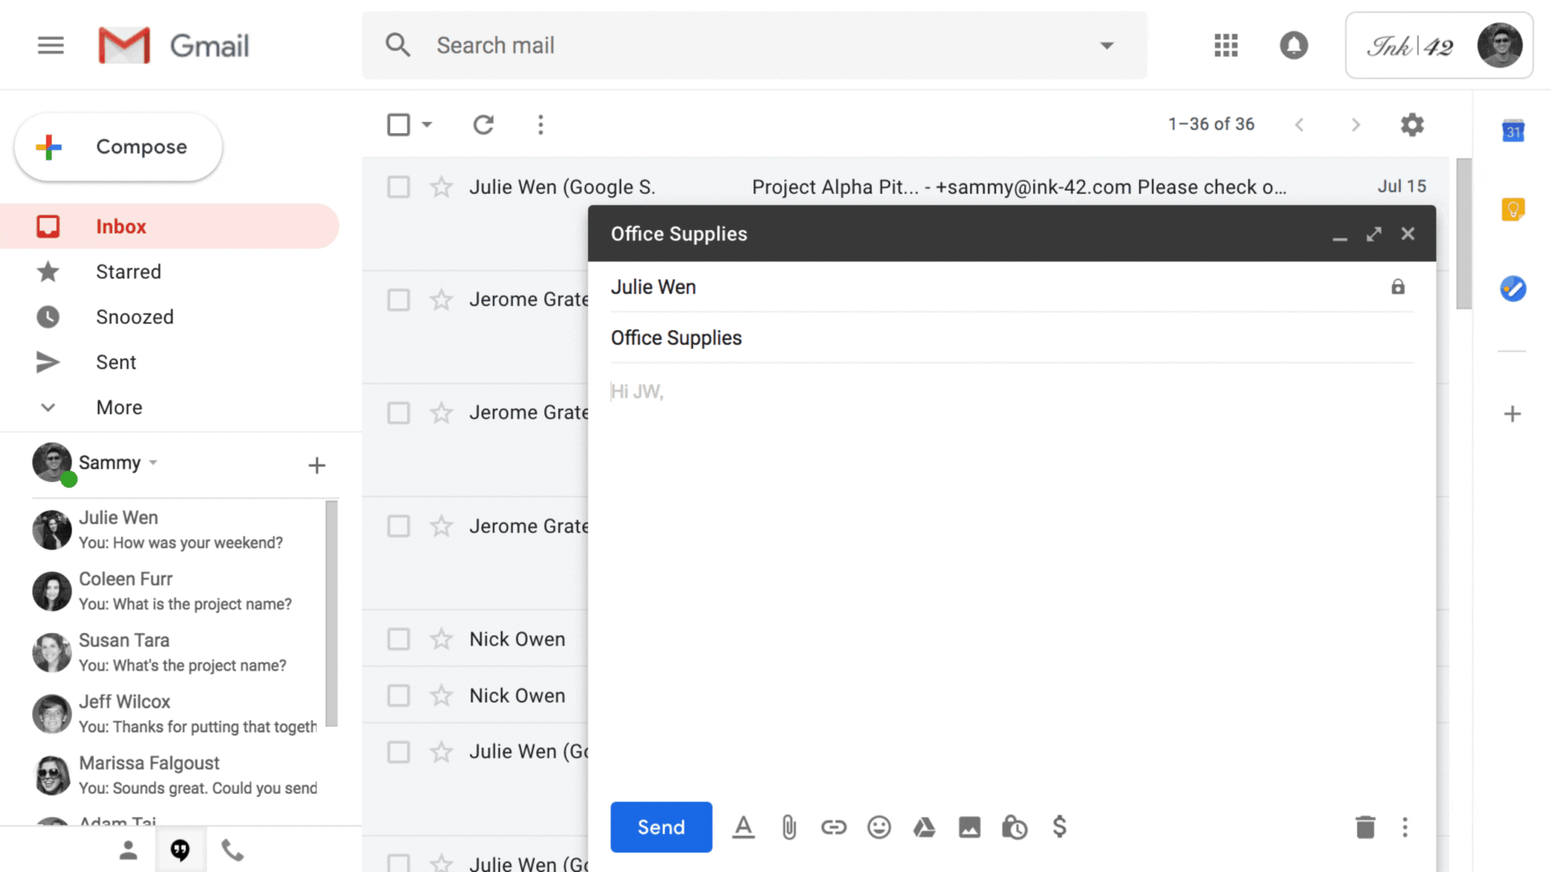Click the attach file icon
This screenshot has width=1551, height=872.
[x=788, y=827]
